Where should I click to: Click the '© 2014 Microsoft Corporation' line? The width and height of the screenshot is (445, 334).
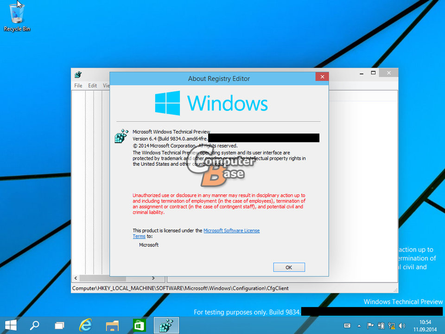click(x=185, y=146)
